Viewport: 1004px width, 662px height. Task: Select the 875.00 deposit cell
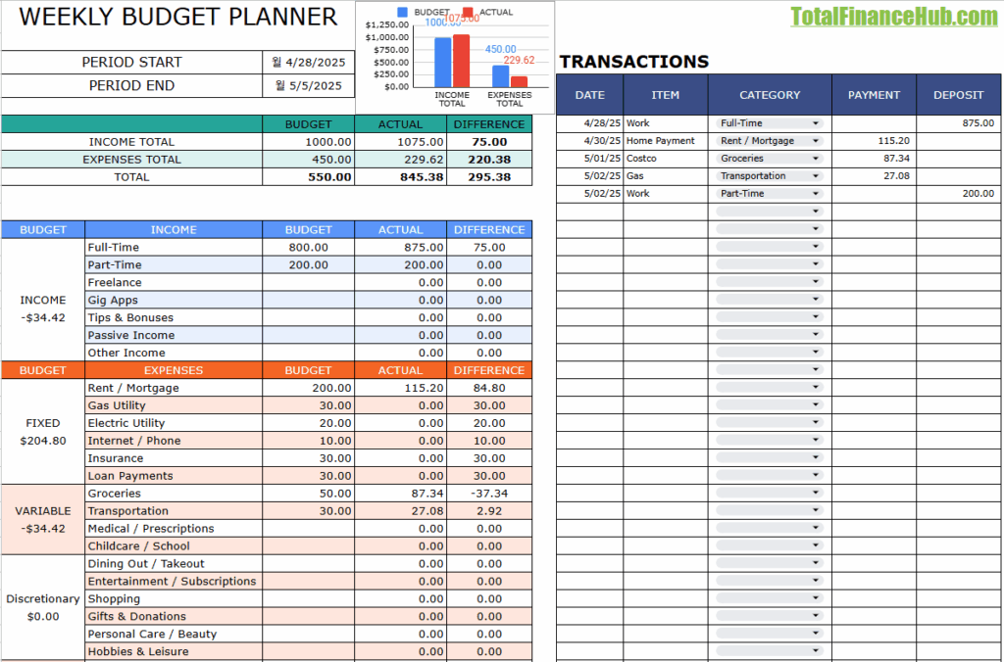tap(959, 123)
